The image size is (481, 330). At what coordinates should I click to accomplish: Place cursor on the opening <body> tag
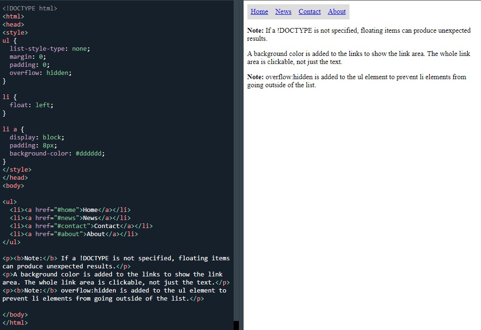click(13, 186)
